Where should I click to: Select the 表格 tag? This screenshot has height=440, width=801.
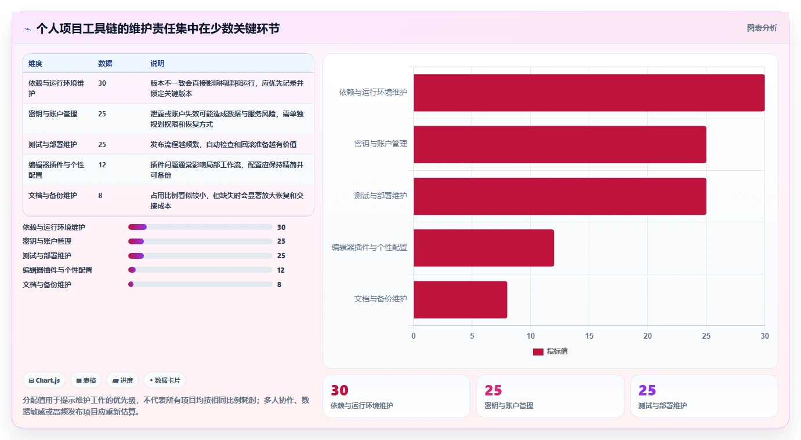coord(86,380)
